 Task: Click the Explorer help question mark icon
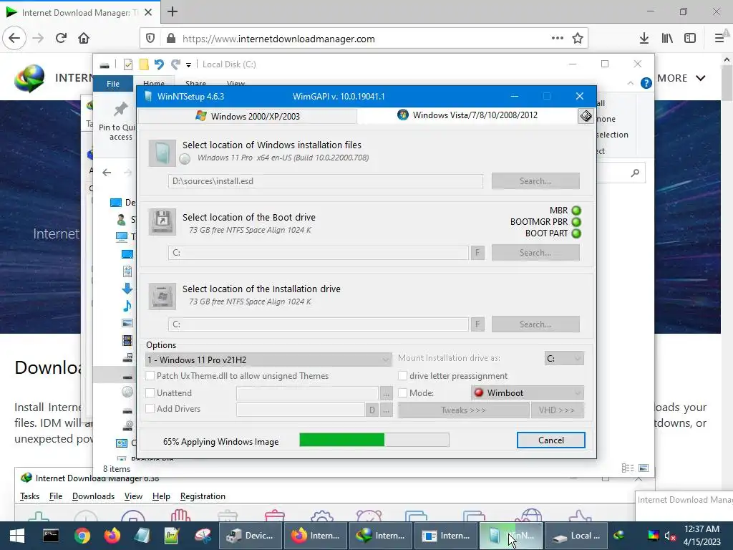point(646,83)
